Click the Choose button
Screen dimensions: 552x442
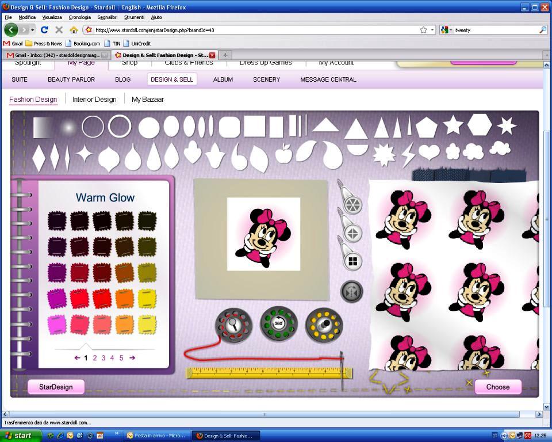coord(498,387)
